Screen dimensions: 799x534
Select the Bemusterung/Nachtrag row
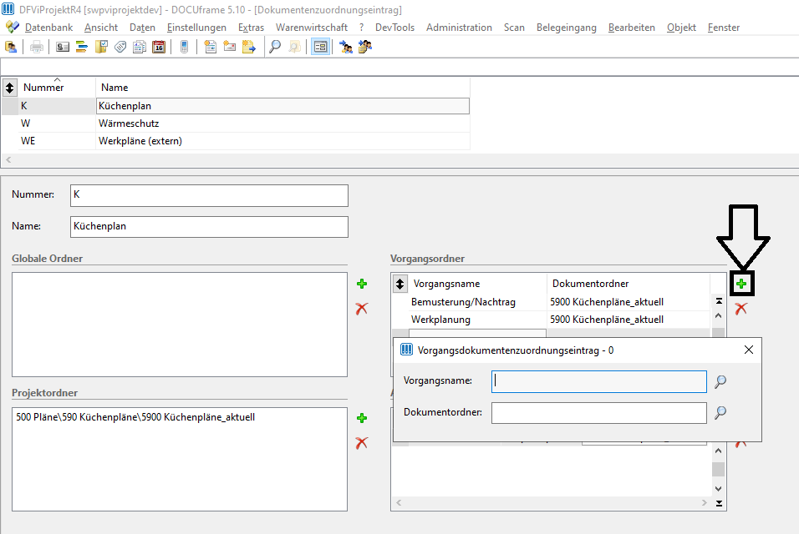coord(552,302)
